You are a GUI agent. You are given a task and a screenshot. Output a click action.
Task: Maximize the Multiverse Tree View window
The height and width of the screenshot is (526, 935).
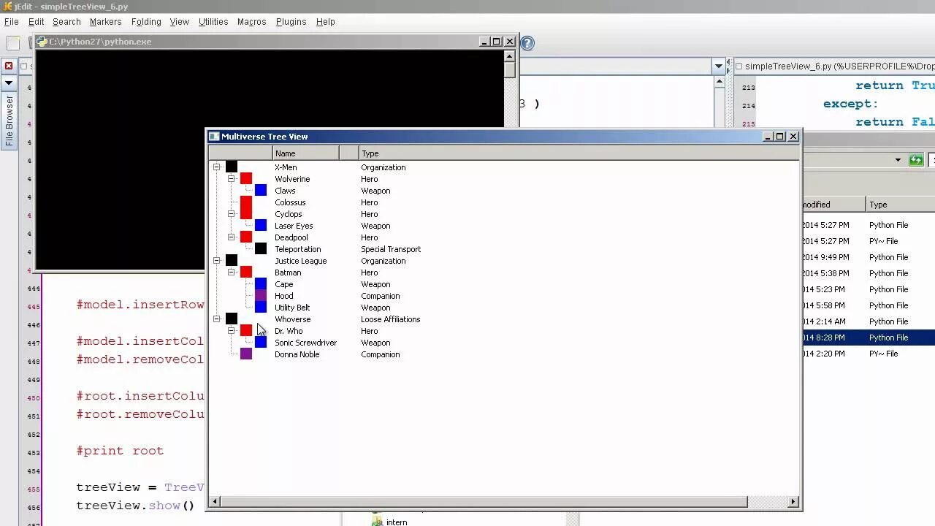(780, 137)
